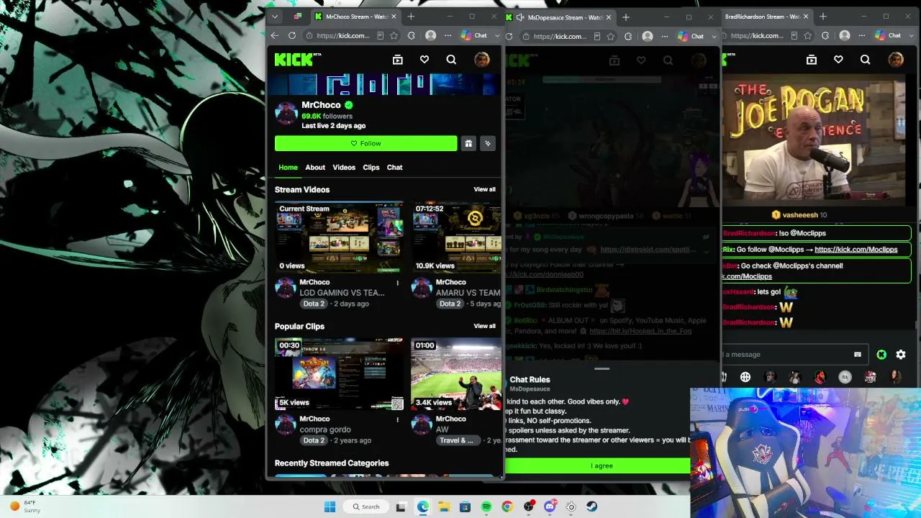Screen dimensions: 921x518
Task: Click the gift subs icon beside Follow
Action: point(468,143)
